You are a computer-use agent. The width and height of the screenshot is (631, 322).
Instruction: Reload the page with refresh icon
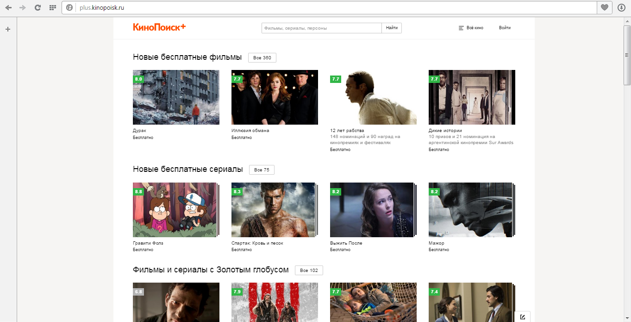[37, 7]
